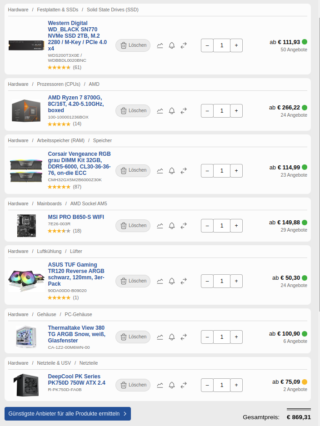Viewport: 320px width, 426px height.
Task: Open the 50 Angebote offers link for WD_BLACK
Action: pyautogui.click(x=294, y=50)
